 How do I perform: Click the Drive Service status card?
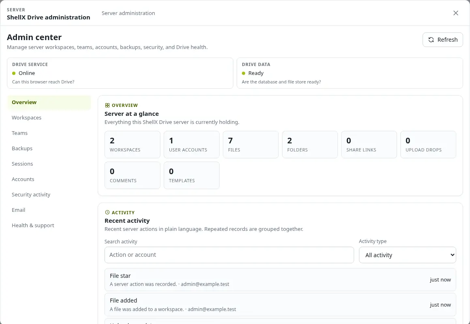click(x=120, y=73)
